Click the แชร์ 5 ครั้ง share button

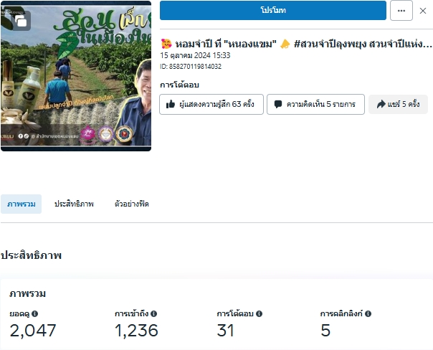(398, 105)
